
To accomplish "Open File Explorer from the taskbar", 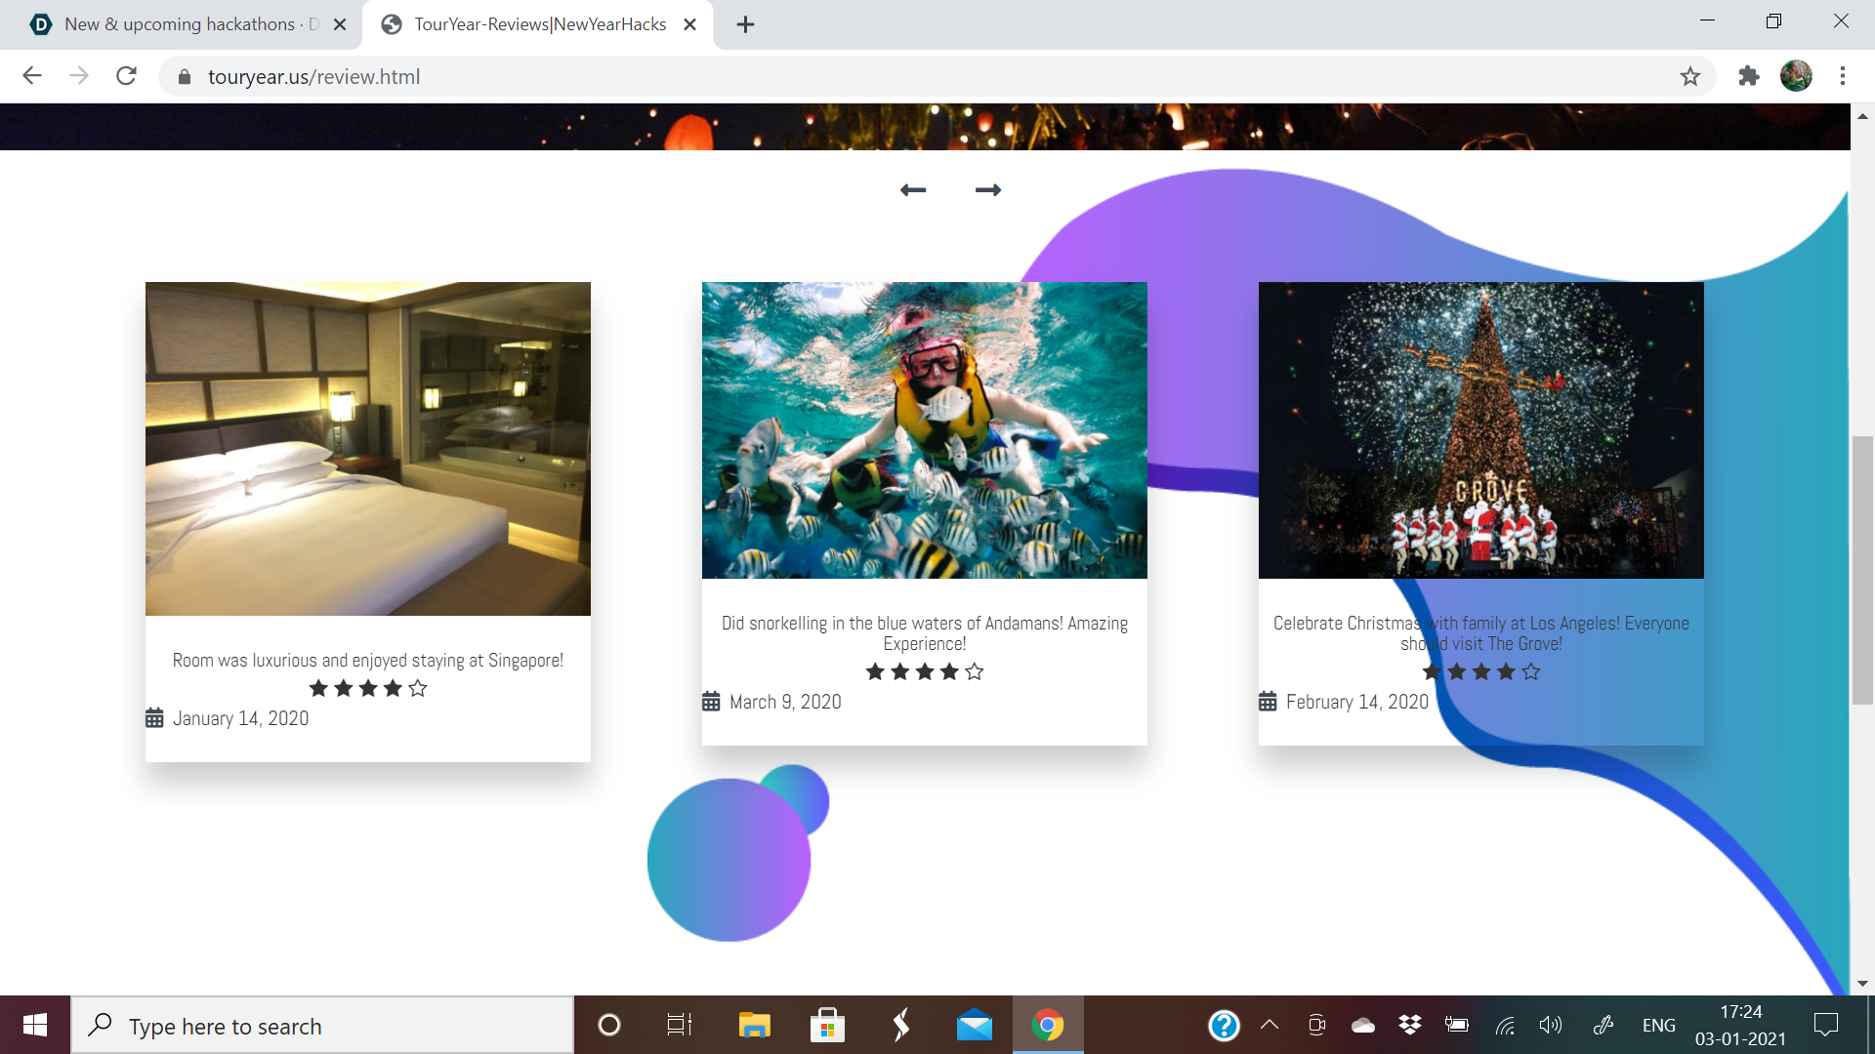I will (754, 1025).
